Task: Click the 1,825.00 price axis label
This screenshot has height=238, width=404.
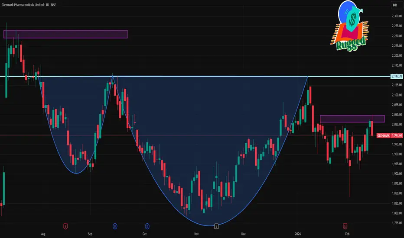Action: 397,203
